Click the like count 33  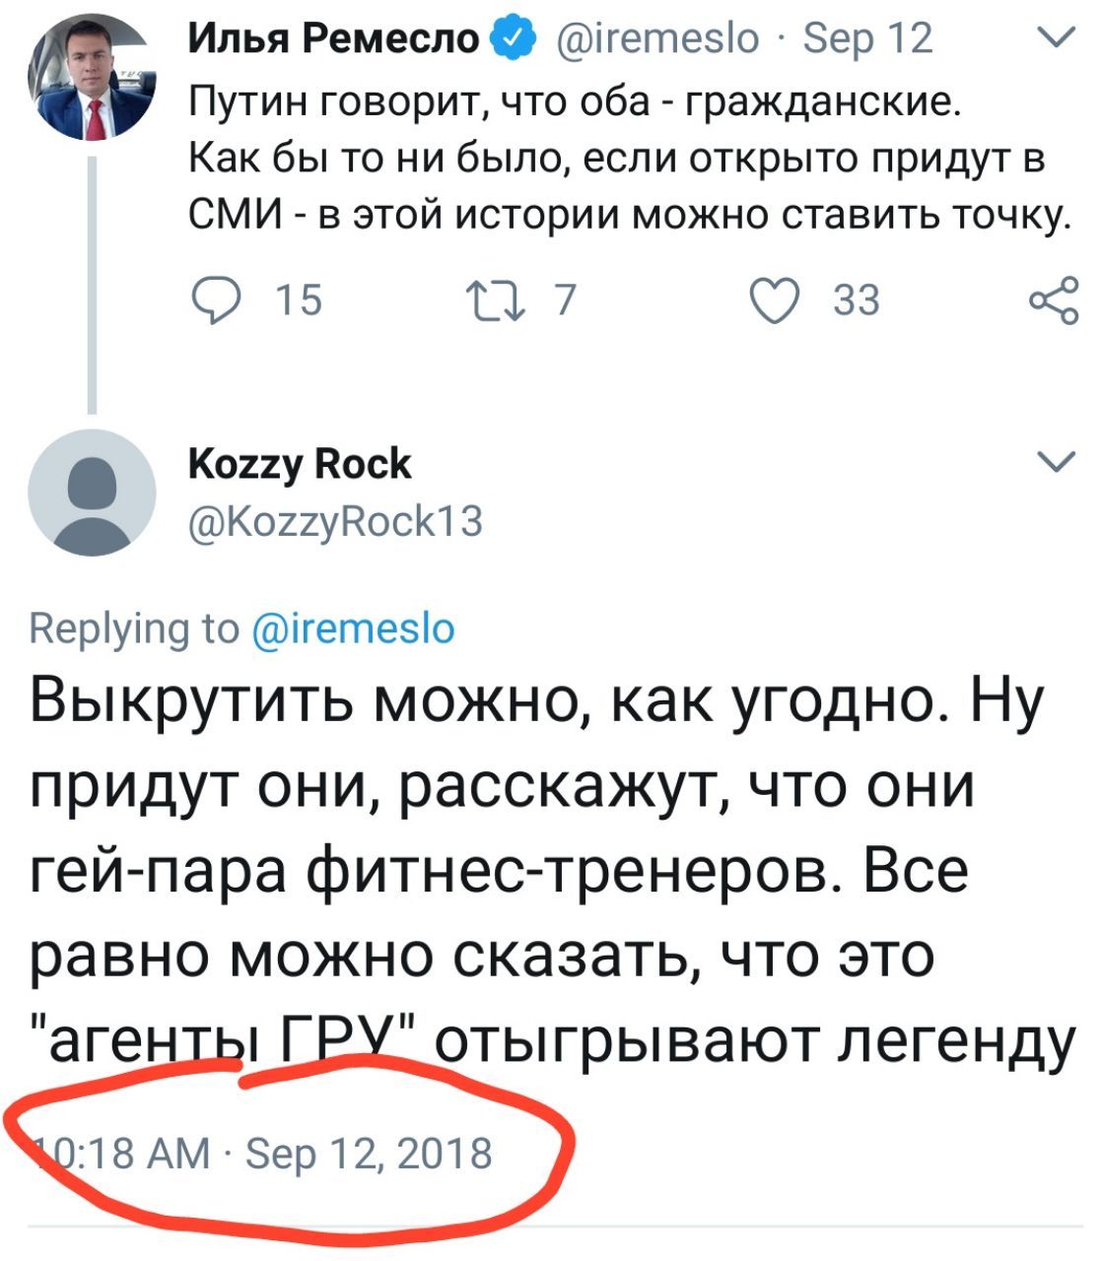(x=856, y=300)
